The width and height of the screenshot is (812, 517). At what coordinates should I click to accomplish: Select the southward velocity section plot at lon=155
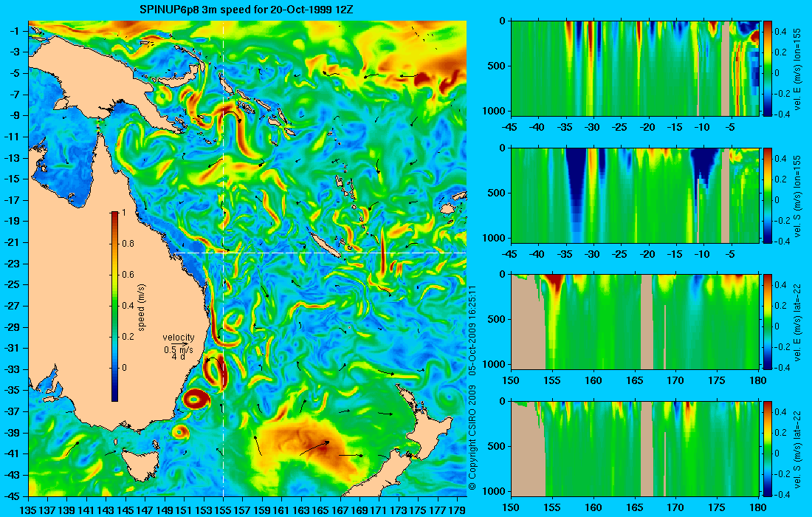(x=636, y=195)
